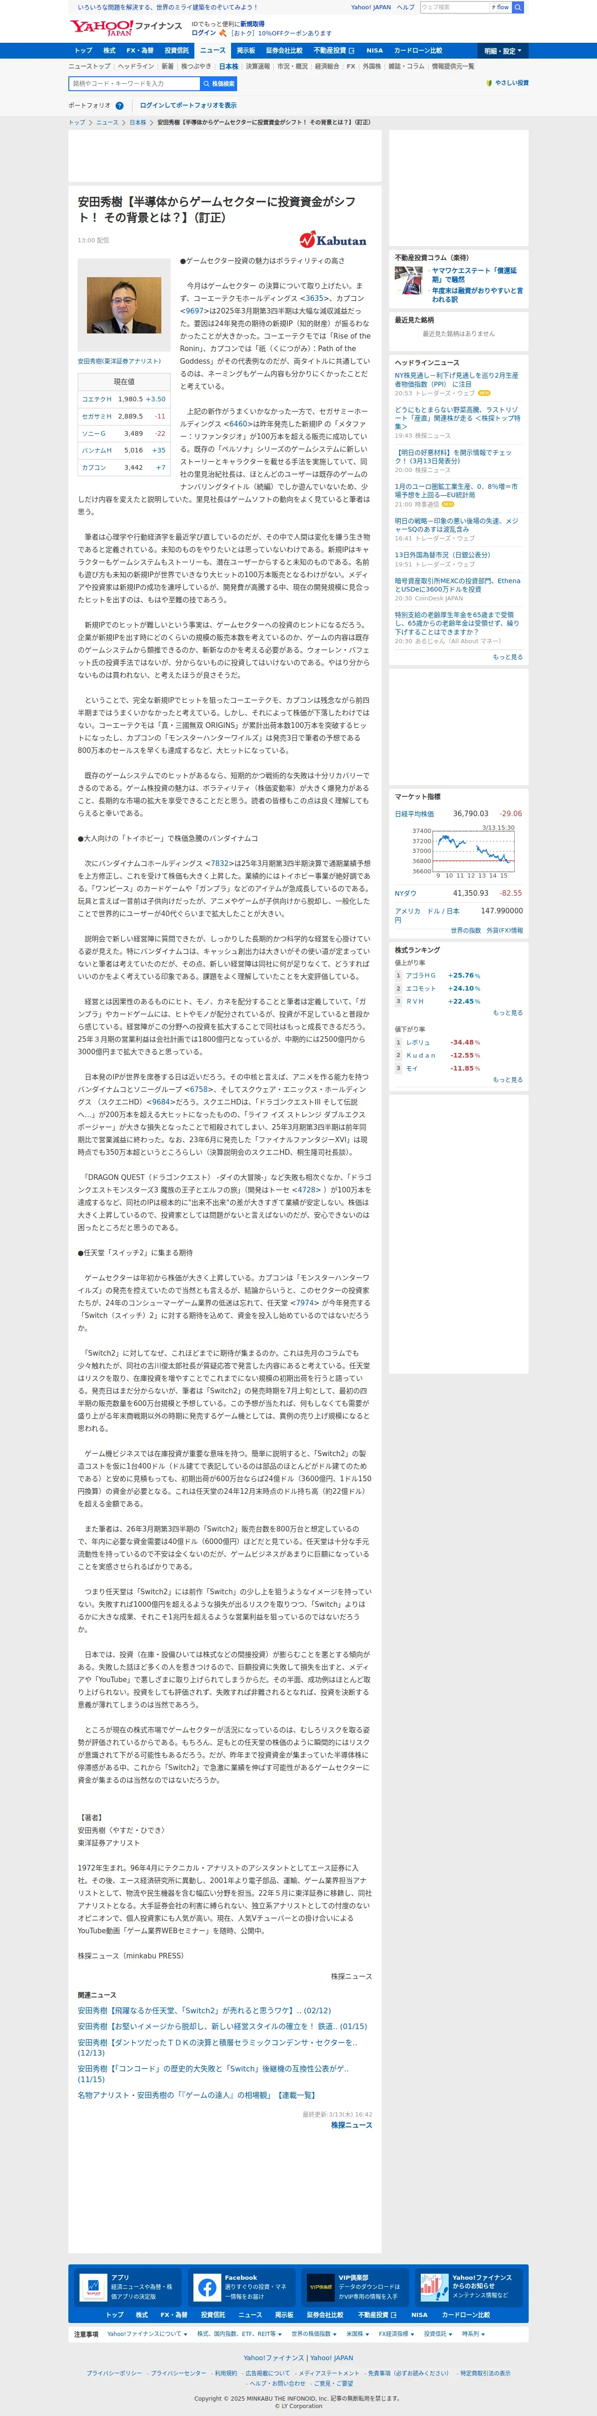Select the ヘッドライン news sub-tab
The width and height of the screenshot is (597, 2416).
click(136, 67)
